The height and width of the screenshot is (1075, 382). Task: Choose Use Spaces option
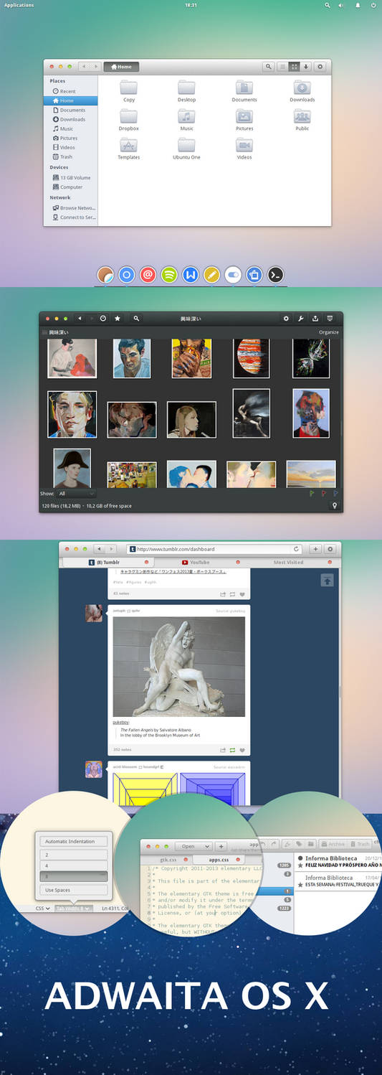[72, 890]
